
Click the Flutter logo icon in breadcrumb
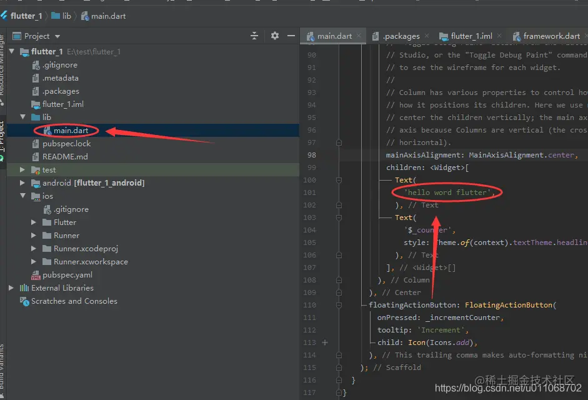point(4,16)
